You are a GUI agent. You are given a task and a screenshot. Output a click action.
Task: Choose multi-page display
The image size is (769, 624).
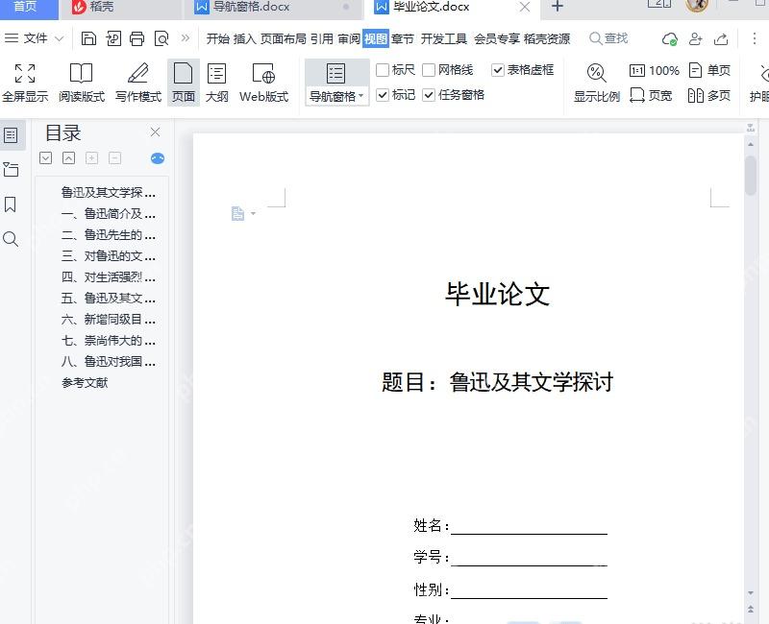click(709, 95)
